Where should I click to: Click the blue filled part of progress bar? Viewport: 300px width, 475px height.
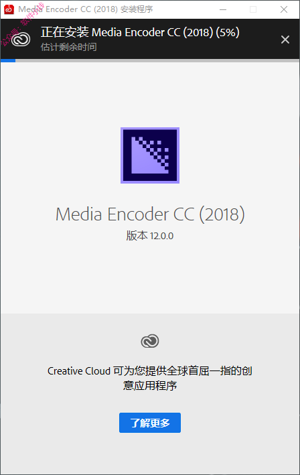pos(8,60)
